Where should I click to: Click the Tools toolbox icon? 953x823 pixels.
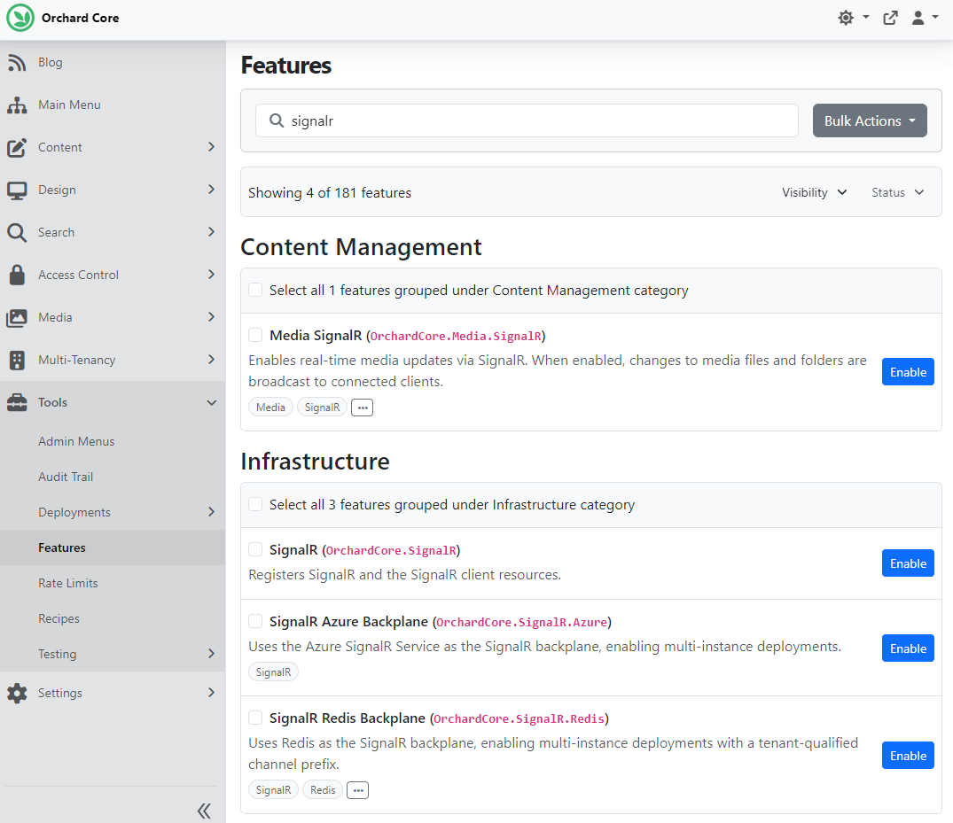click(17, 402)
